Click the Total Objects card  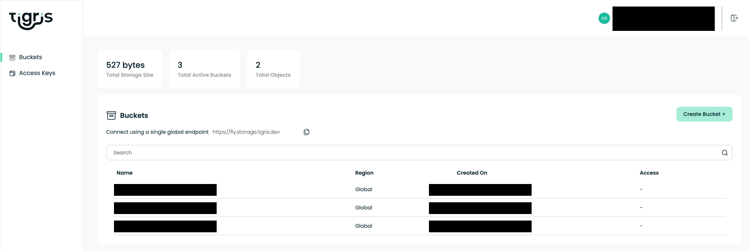click(273, 69)
